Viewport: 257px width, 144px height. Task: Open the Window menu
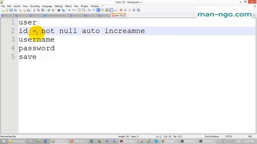coord(95,6)
